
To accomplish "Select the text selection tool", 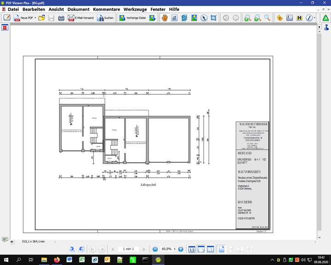I will (x=174, y=18).
